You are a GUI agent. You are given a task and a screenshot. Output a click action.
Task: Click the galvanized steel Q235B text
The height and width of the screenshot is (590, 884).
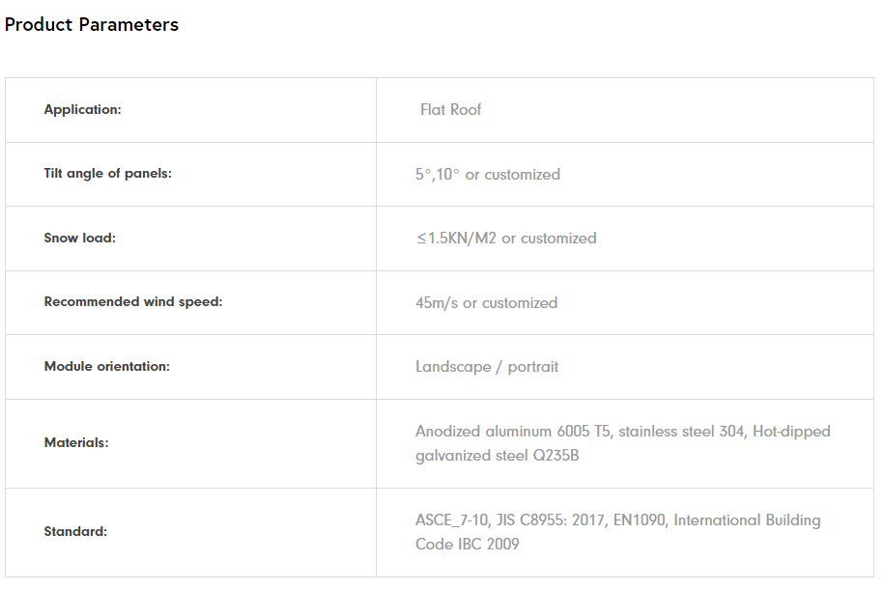point(497,456)
